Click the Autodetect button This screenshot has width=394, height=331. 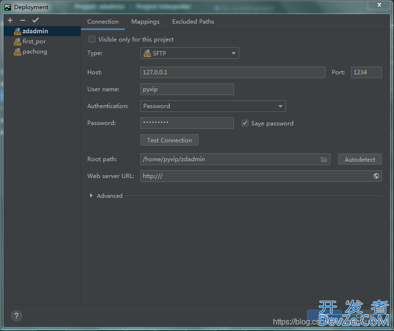click(x=360, y=159)
